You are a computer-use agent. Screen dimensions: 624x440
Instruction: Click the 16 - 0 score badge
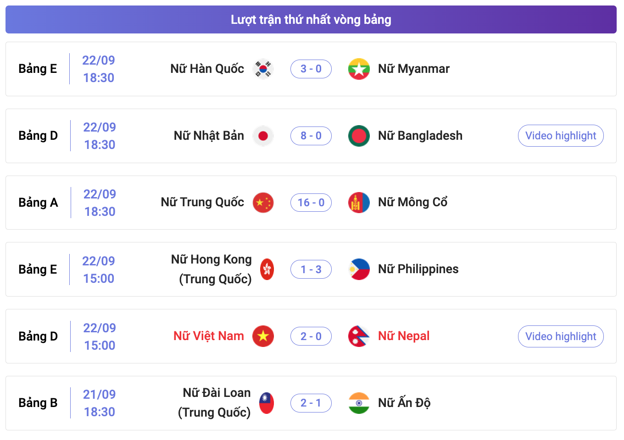311,203
